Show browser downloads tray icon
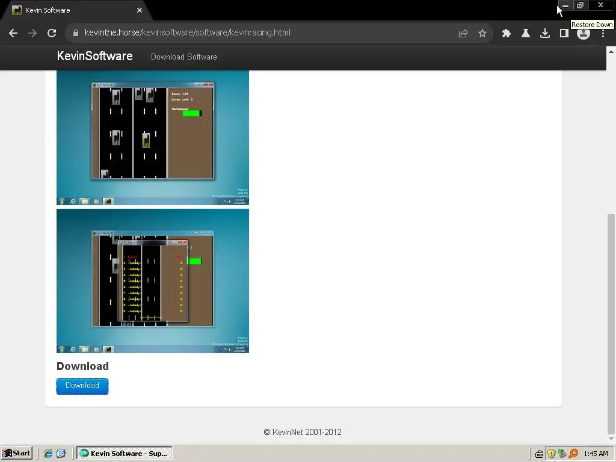The image size is (616, 462). click(x=544, y=34)
